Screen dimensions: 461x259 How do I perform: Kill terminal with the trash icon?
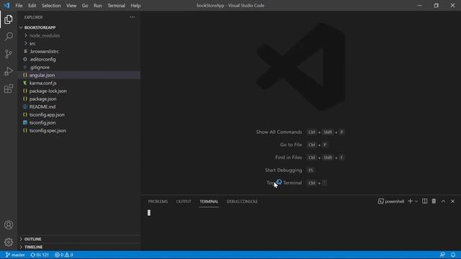tap(434, 201)
